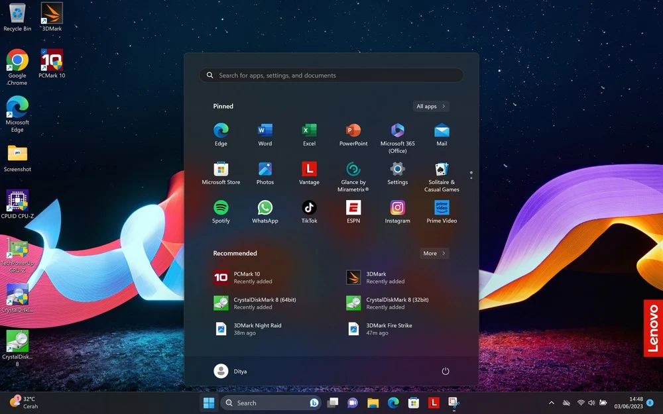
Task: Open the Lenovo Vantage pinned app
Action: coord(309,174)
